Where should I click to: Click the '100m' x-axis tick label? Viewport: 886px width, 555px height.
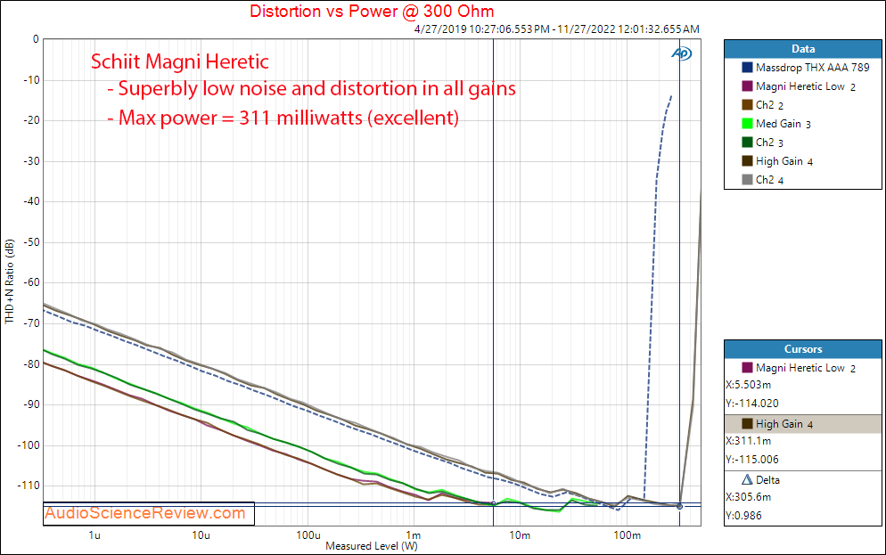(628, 535)
